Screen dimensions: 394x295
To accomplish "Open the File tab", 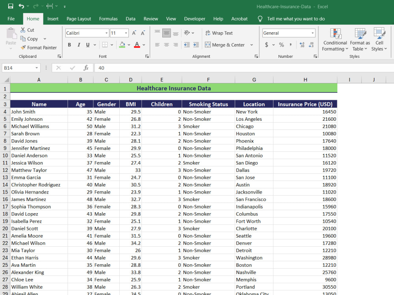I will click(x=11, y=19).
